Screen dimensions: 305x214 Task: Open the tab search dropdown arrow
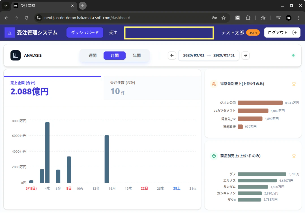6,6
